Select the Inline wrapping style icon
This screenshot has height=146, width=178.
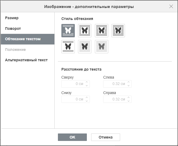point(68,31)
